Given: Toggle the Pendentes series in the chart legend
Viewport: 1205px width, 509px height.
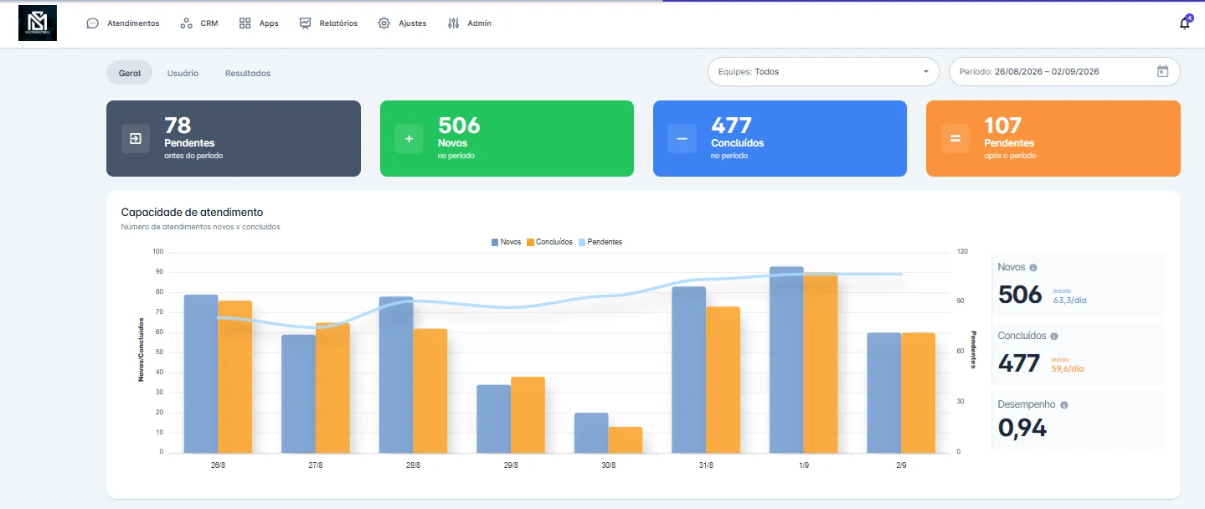Looking at the screenshot, I should 600,242.
